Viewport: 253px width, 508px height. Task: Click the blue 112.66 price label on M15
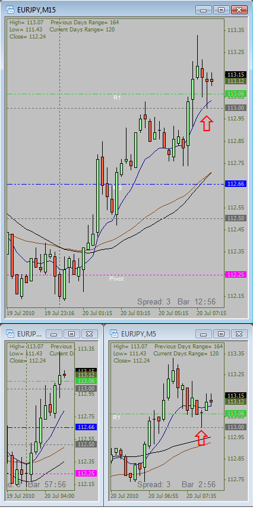click(x=237, y=184)
